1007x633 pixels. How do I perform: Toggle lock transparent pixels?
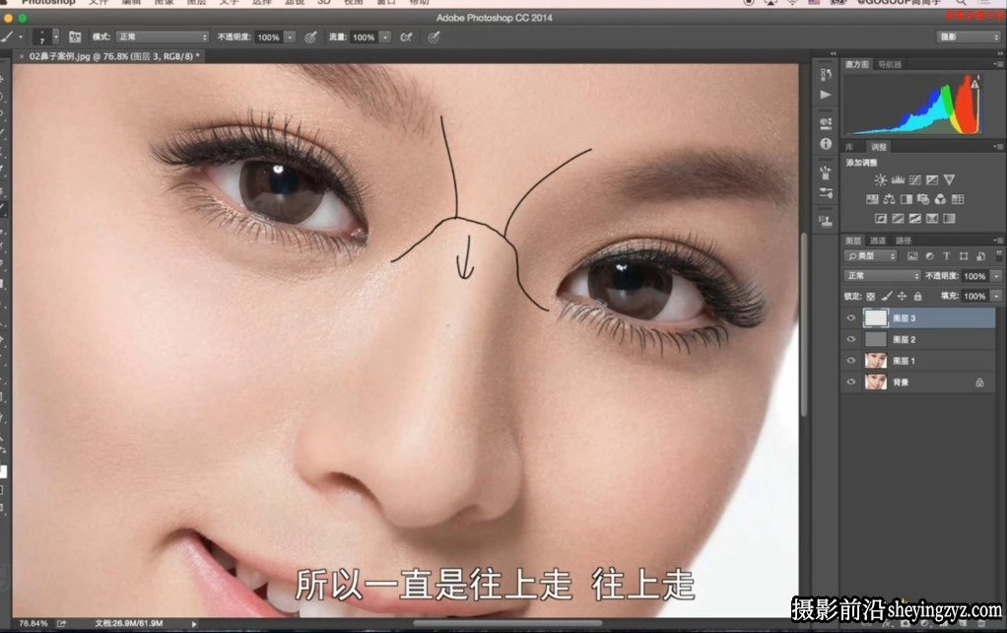point(871,296)
